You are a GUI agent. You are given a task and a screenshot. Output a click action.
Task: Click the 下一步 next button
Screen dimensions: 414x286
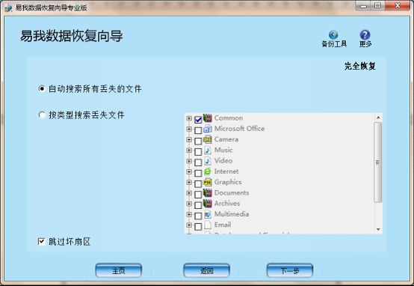click(x=290, y=270)
